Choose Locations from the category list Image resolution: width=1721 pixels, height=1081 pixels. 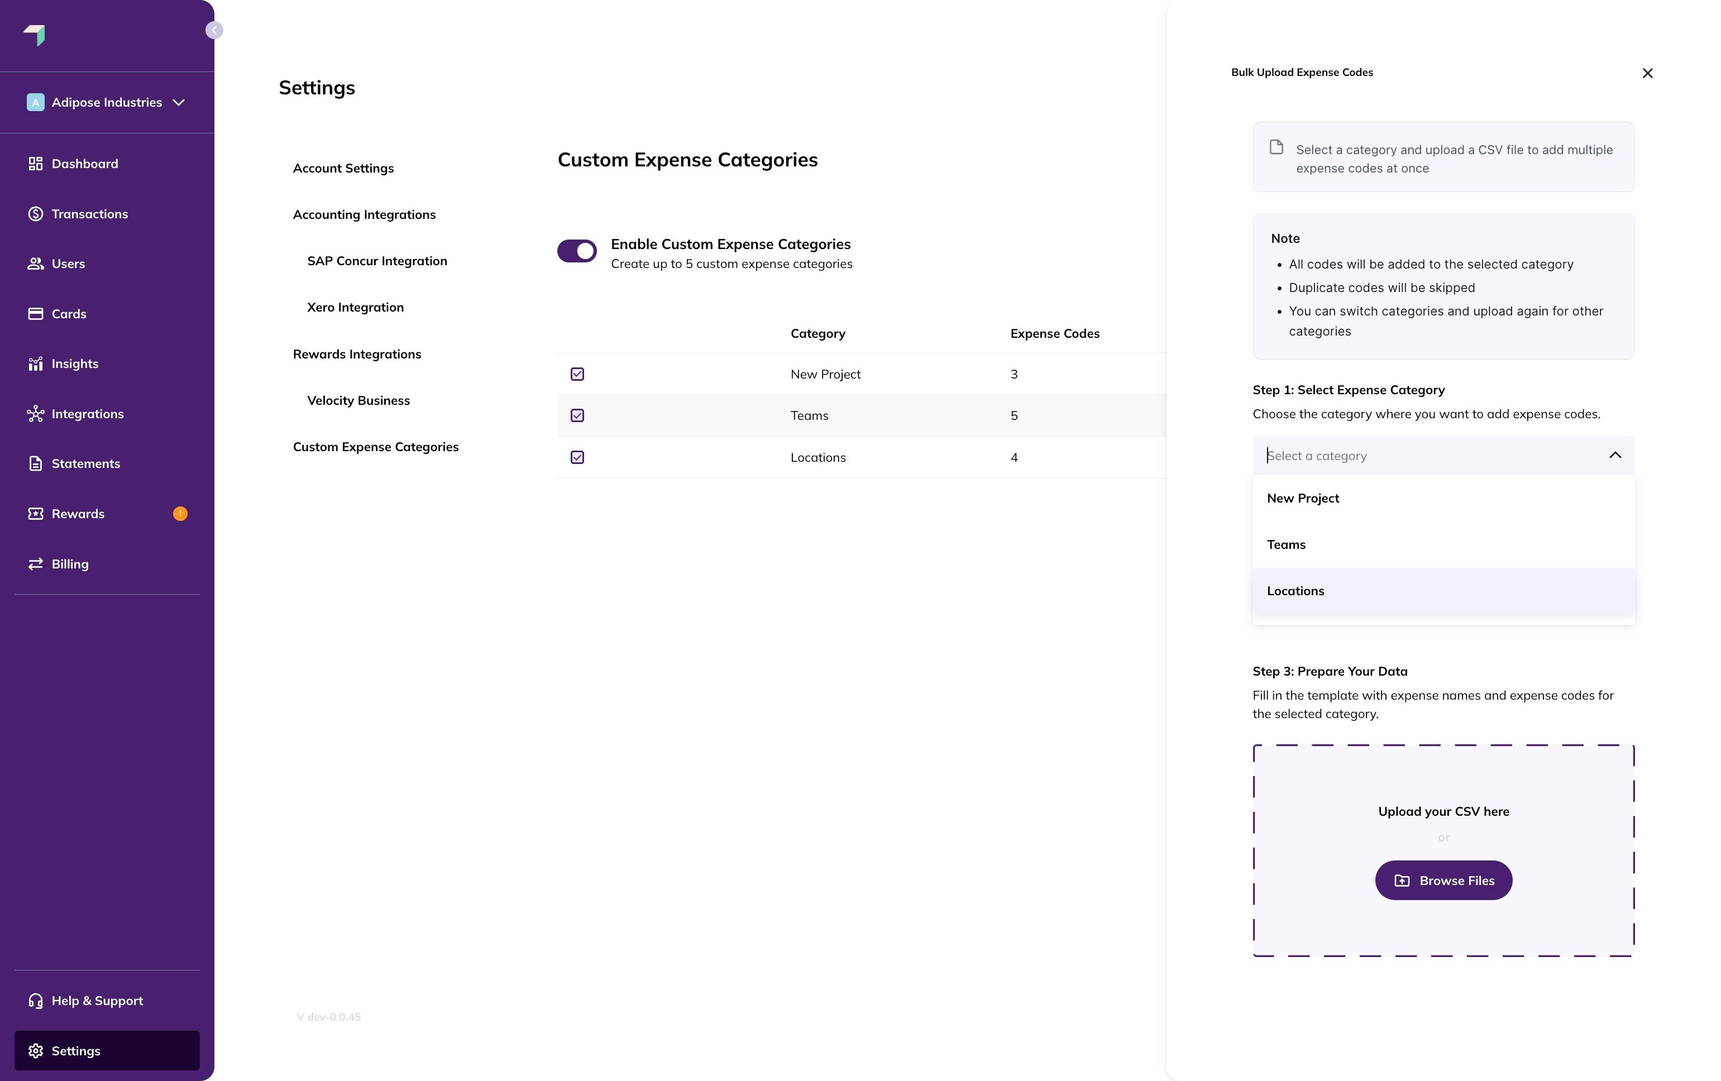coord(1295,591)
